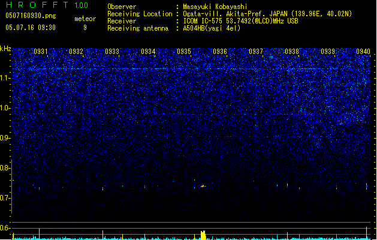Click the 1.1 kHz frequency label
The height and width of the screenshot is (240, 377).
tap(5, 78)
